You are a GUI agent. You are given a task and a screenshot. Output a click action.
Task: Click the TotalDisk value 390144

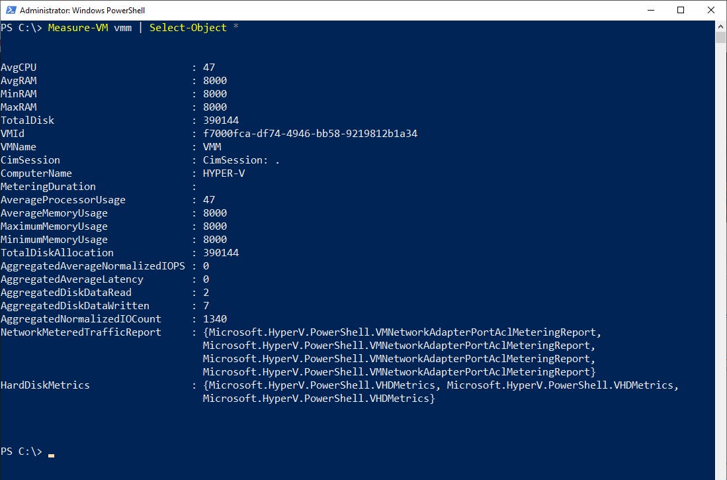pos(221,120)
